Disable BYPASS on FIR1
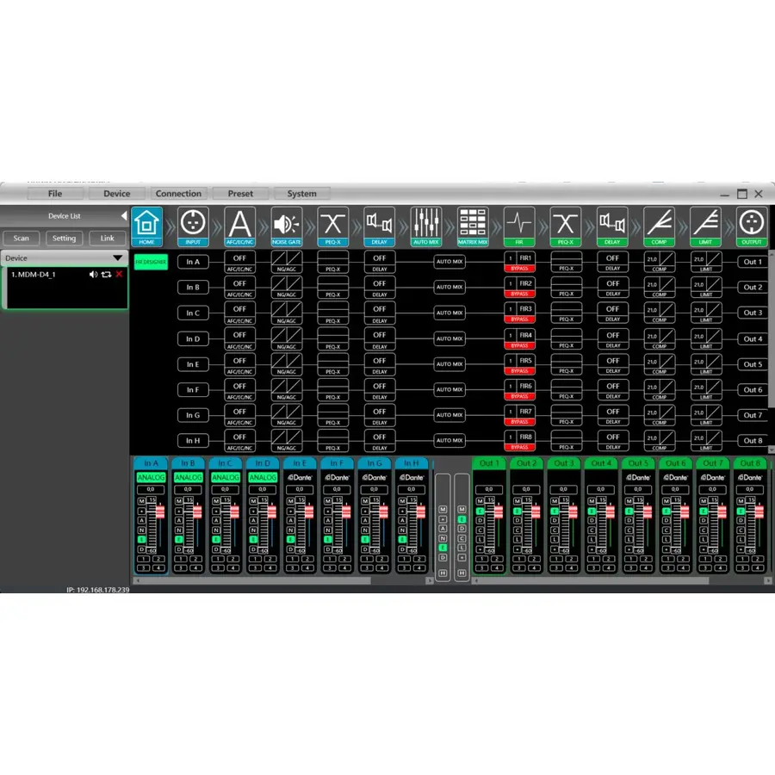 519,269
